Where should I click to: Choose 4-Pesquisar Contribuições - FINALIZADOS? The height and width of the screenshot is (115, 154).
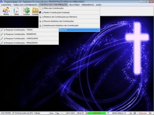(x=29, y=43)
